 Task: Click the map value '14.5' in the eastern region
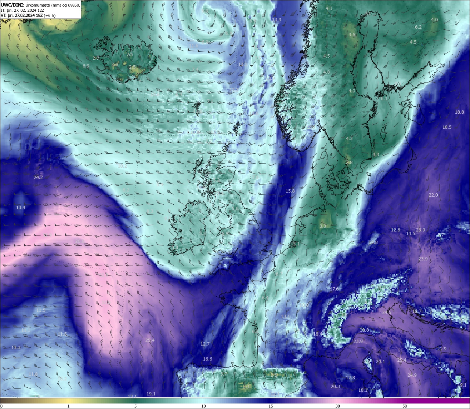pos(411,233)
